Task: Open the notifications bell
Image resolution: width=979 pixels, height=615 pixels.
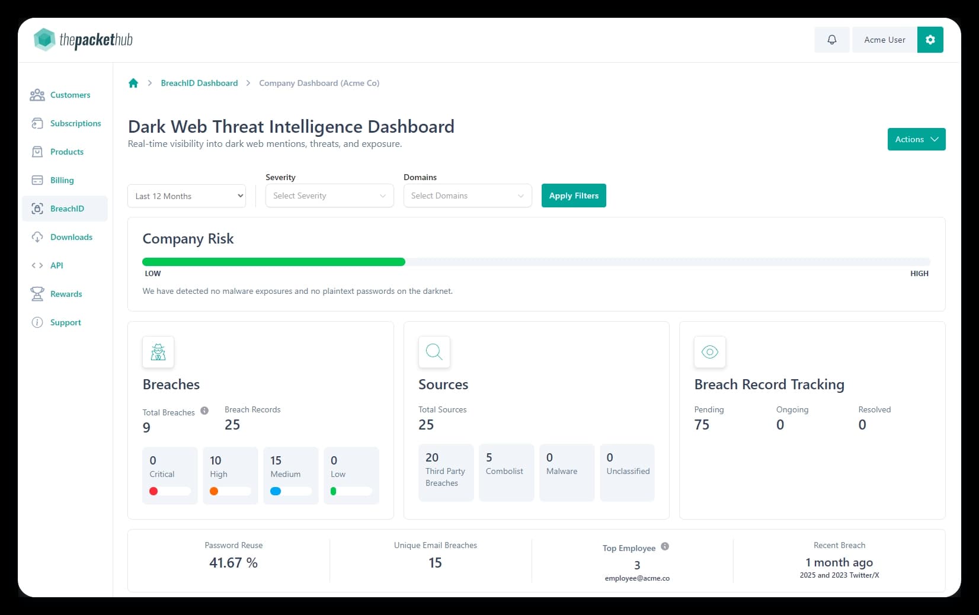Action: [x=831, y=40]
